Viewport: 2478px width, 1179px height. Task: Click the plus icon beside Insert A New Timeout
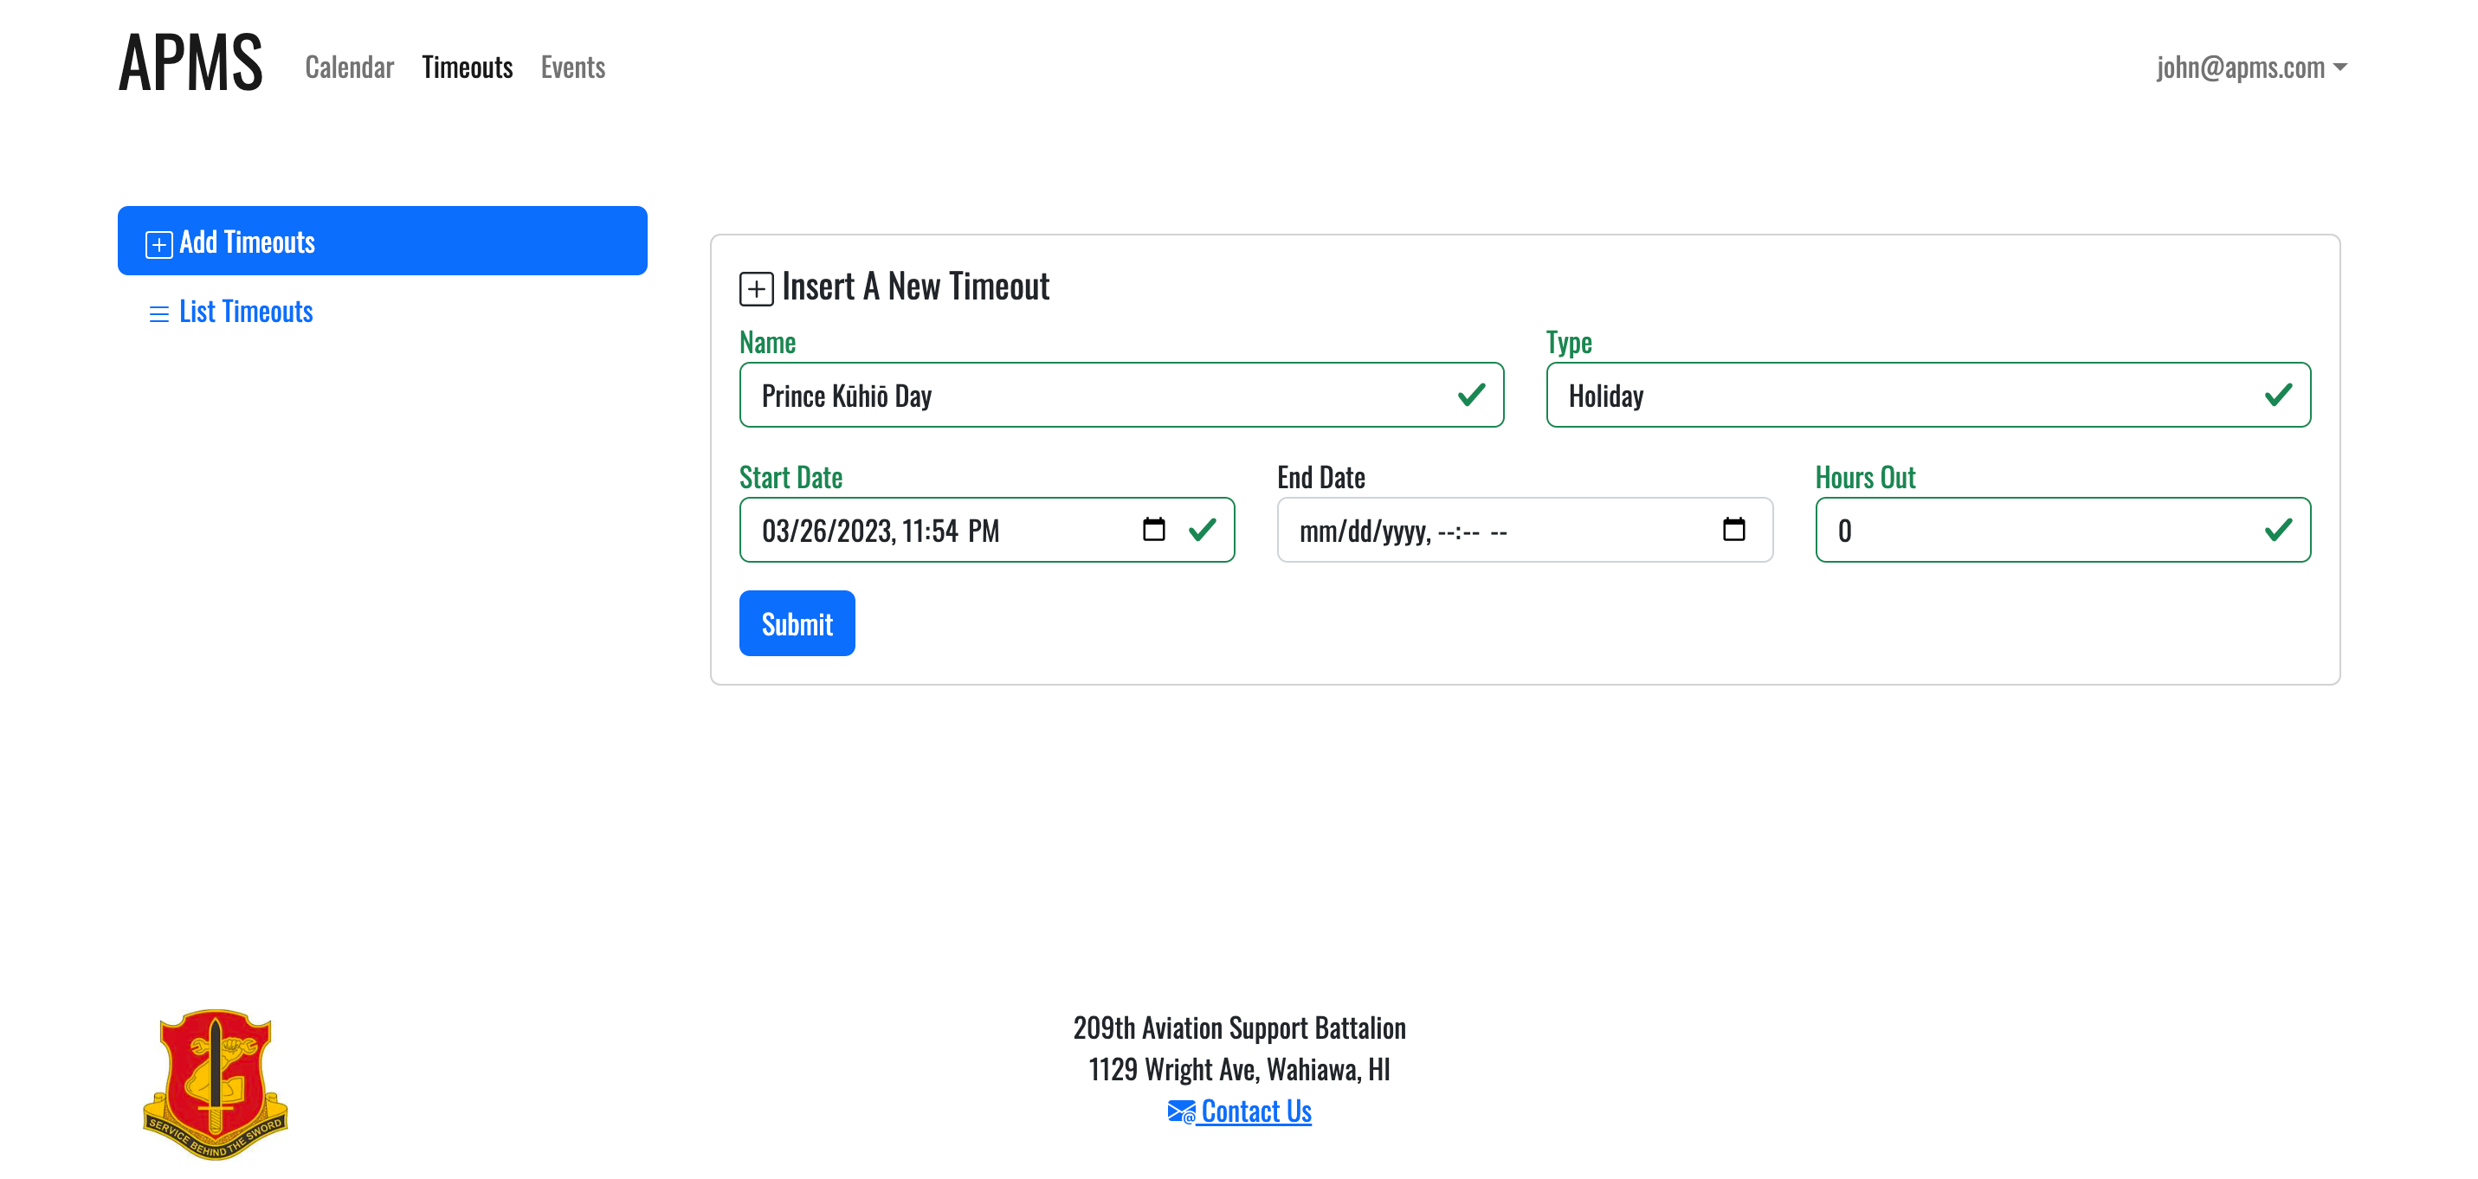click(756, 288)
